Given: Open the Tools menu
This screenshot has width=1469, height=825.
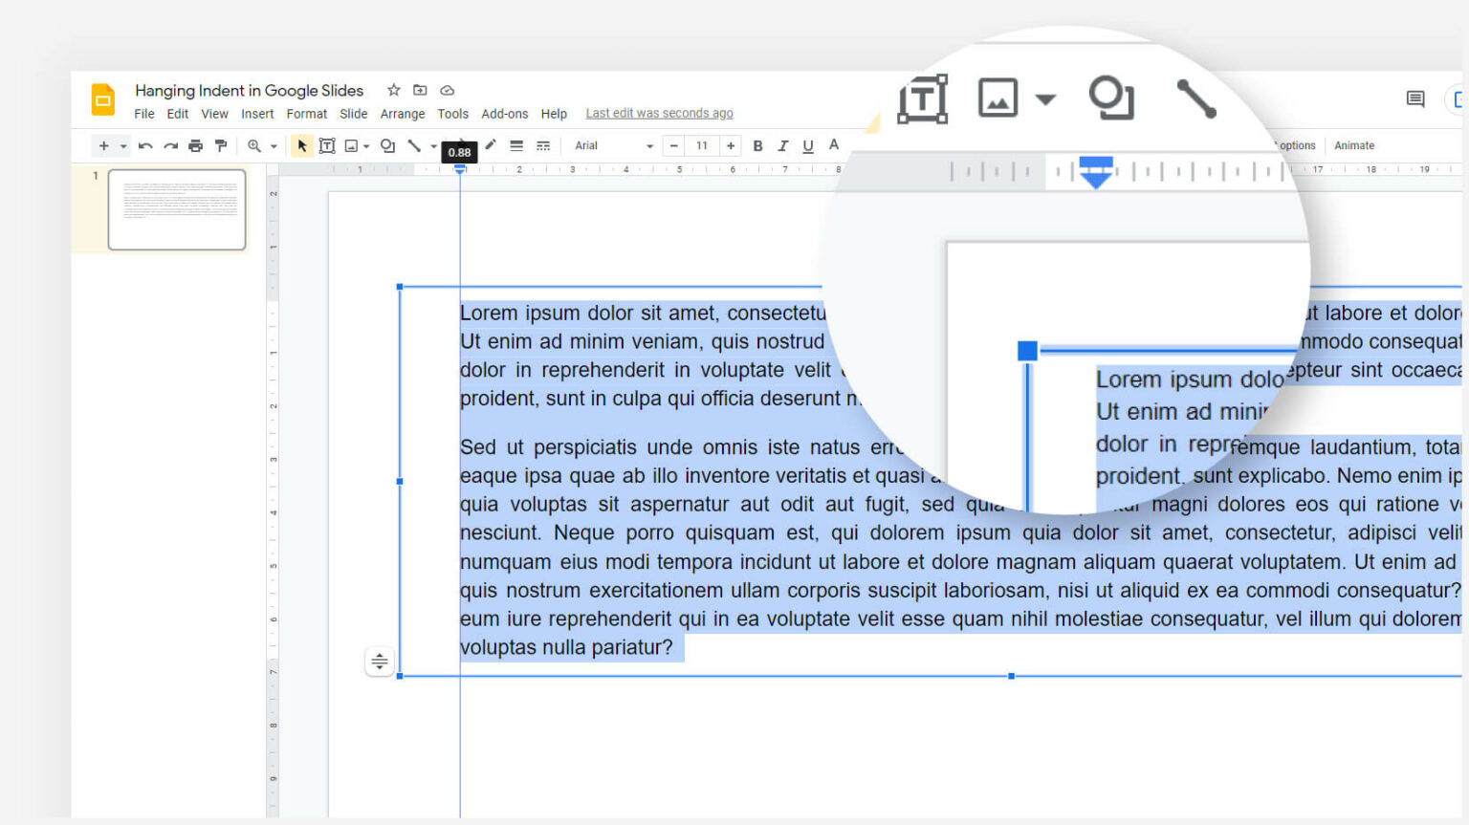Looking at the screenshot, I should click(453, 114).
